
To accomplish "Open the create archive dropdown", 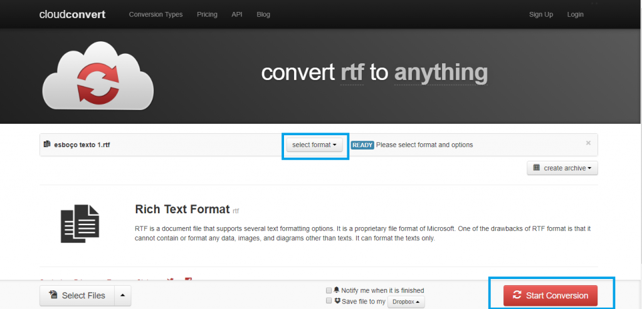I will (x=562, y=168).
